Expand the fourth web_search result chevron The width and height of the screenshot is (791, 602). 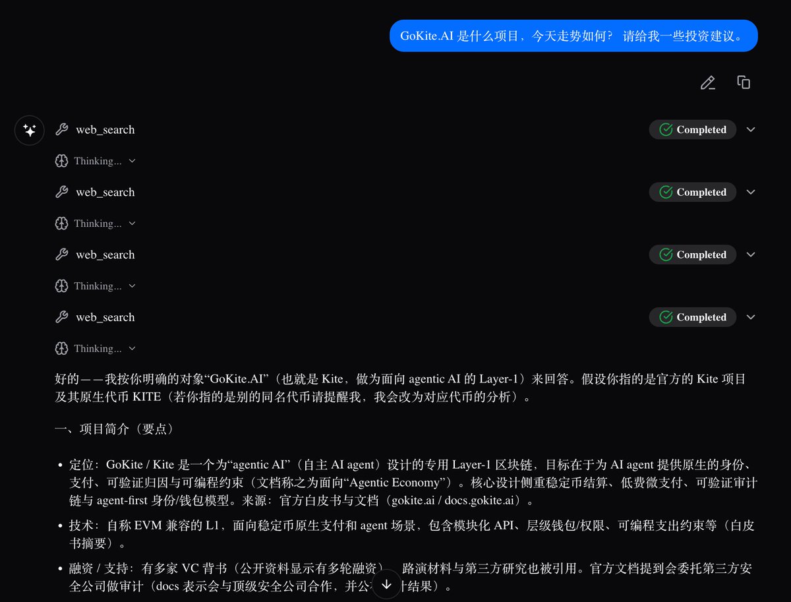point(751,317)
